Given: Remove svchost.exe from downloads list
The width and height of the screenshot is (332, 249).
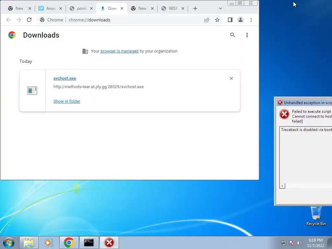Looking at the screenshot, I should pyautogui.click(x=231, y=78).
